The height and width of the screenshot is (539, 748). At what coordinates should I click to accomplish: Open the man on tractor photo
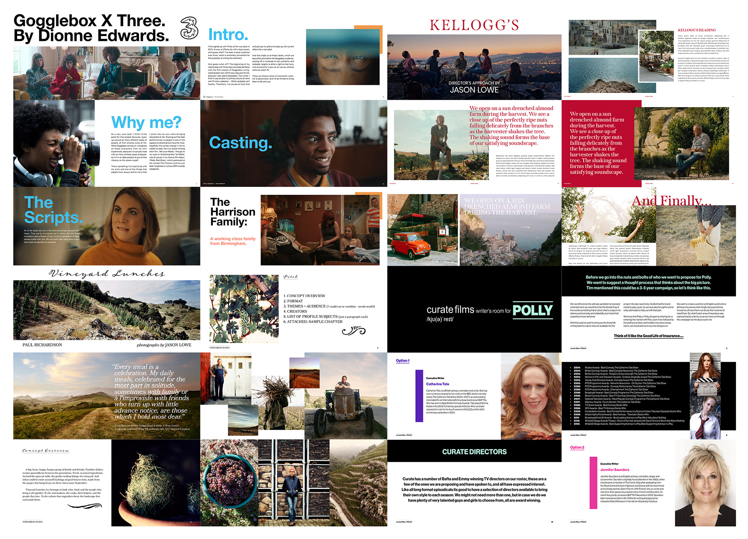[x=346, y=396]
